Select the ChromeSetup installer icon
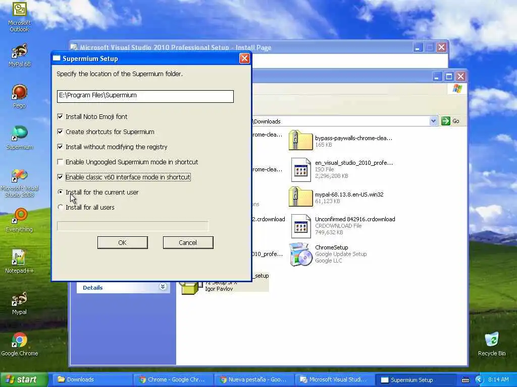The image size is (517, 387). [x=300, y=254]
